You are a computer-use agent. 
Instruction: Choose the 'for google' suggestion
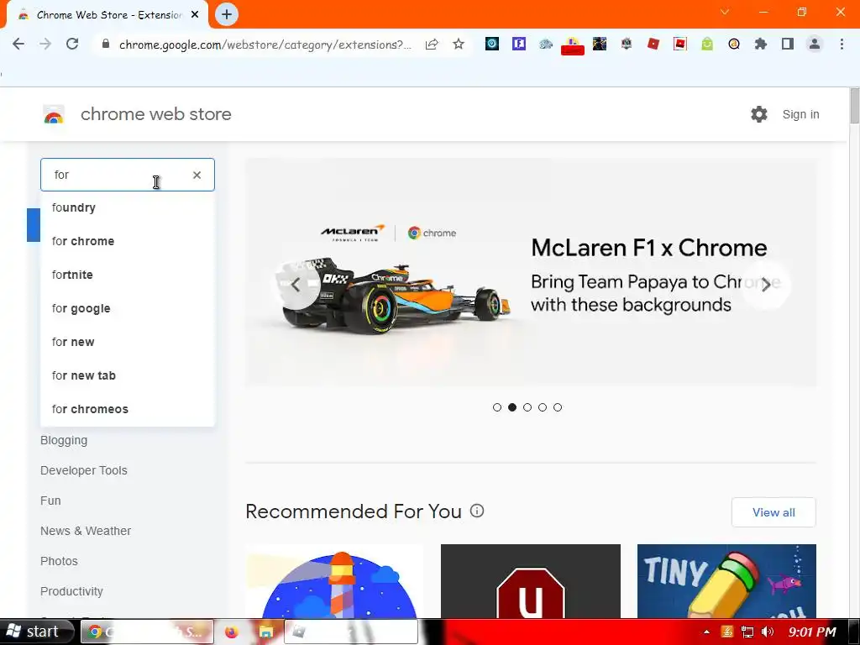[128, 308]
